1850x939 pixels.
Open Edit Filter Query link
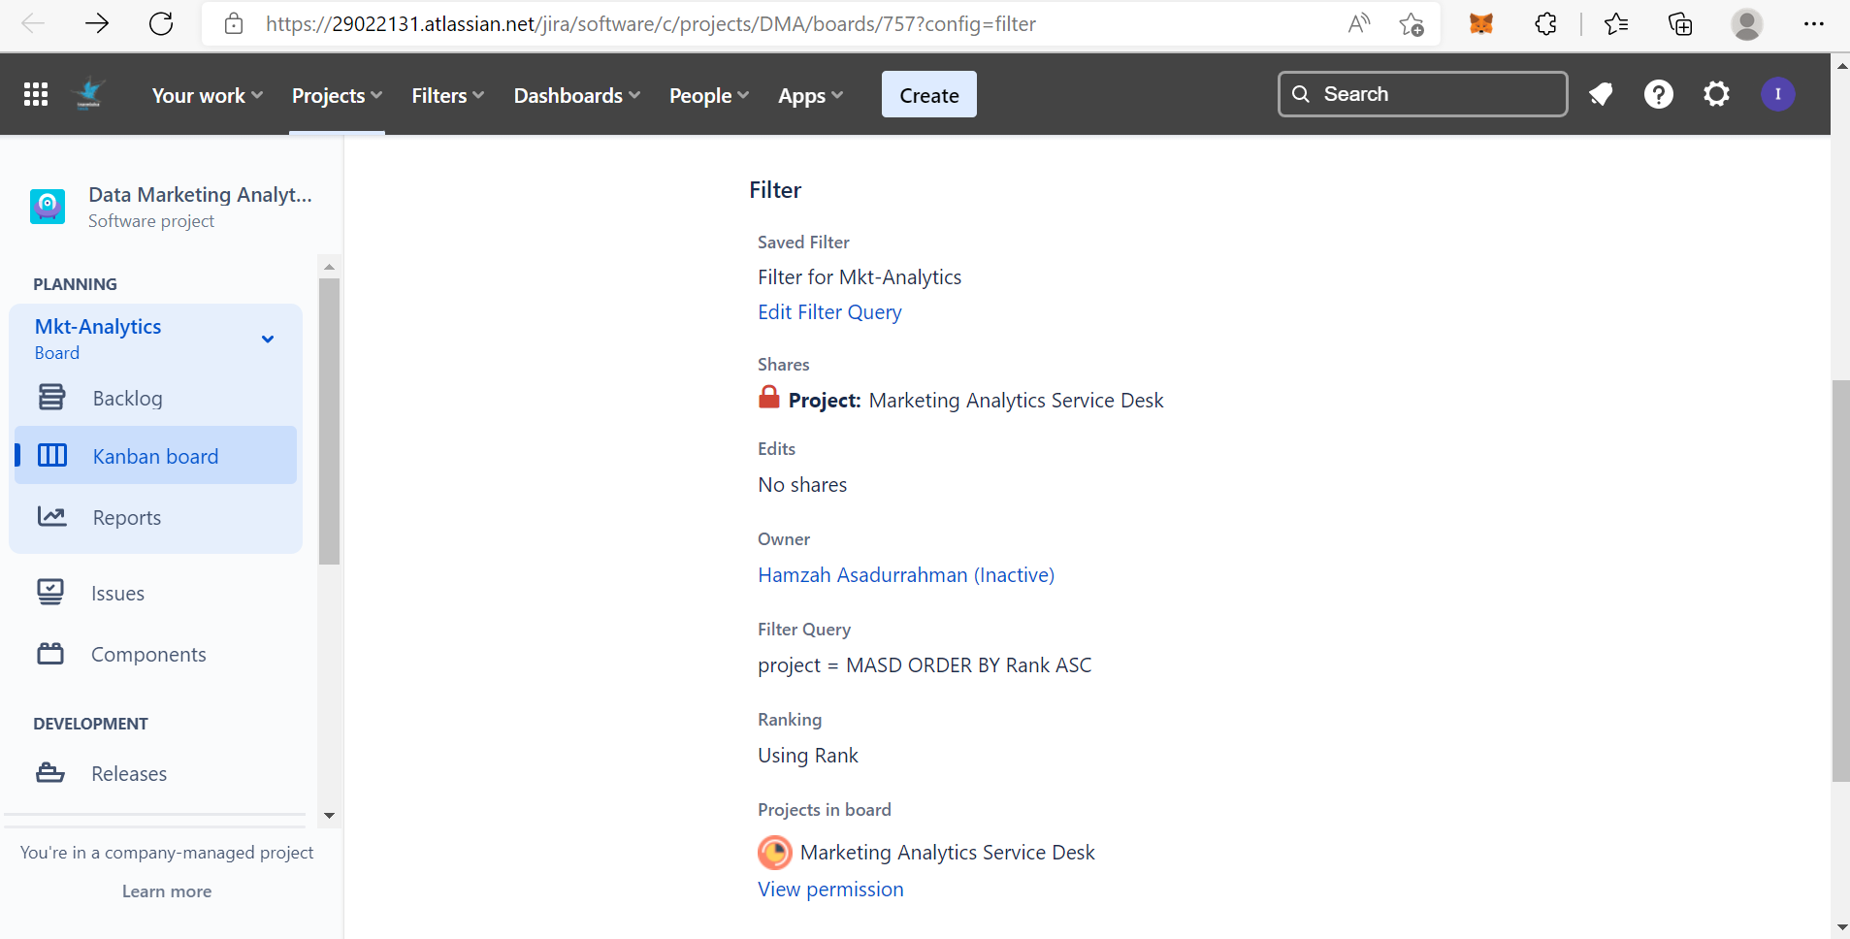pos(828,311)
